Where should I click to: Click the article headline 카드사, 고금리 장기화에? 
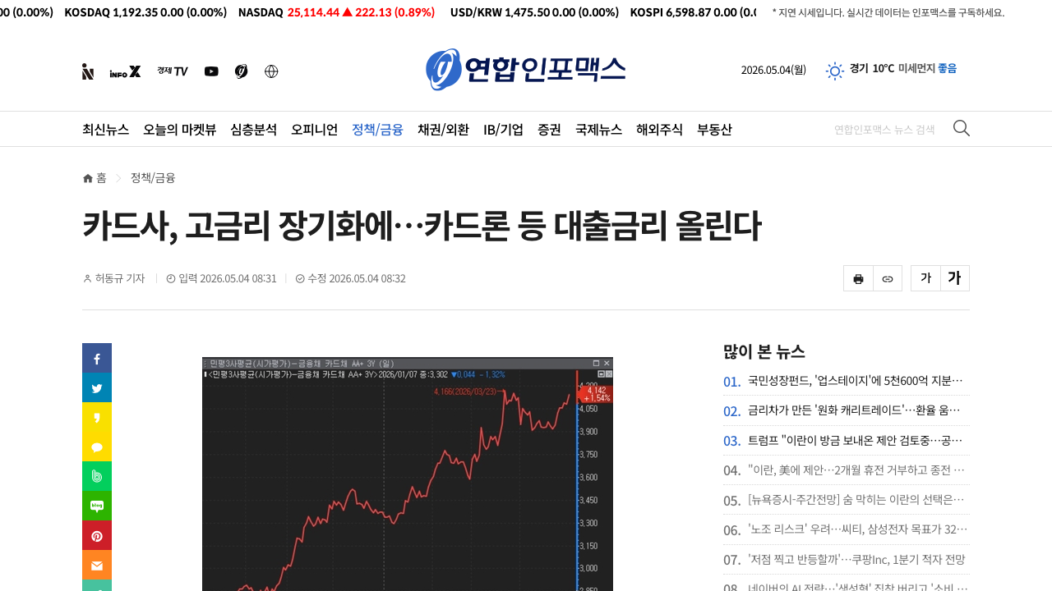click(422, 227)
